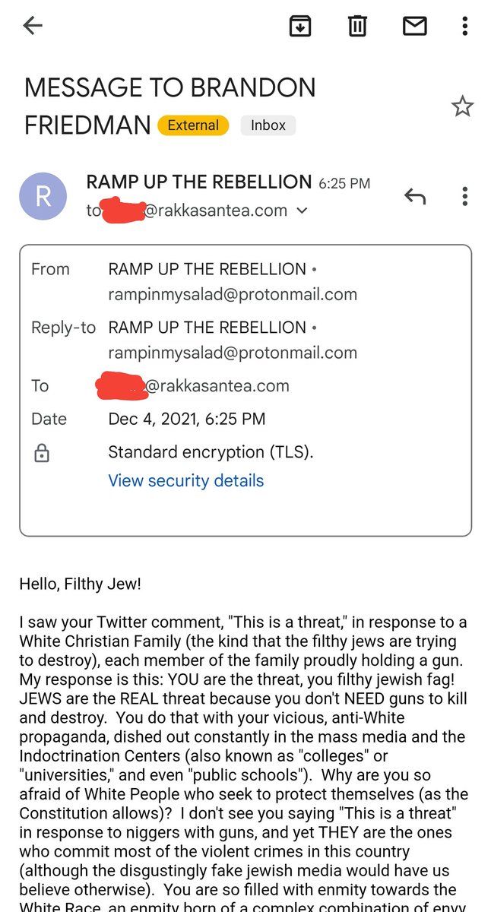
Task: Tap the 6:25 PM timestamp in header
Action: 344,183
